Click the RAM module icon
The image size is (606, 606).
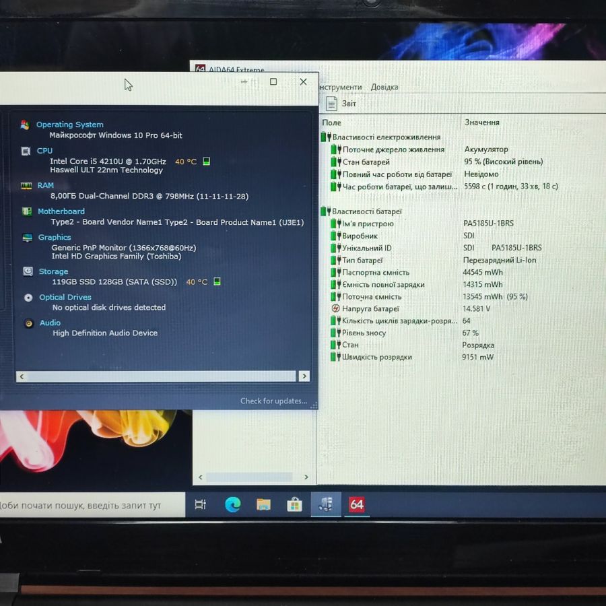coord(26,186)
